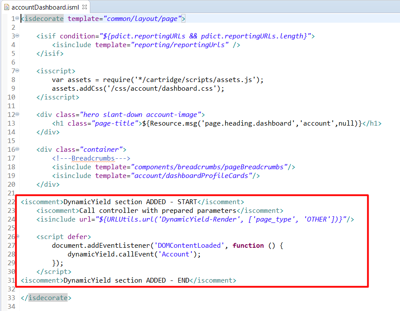Close the accountDashboard.isml tab
Image resolution: width=400 pixels, height=311 pixels.
click(85, 7)
